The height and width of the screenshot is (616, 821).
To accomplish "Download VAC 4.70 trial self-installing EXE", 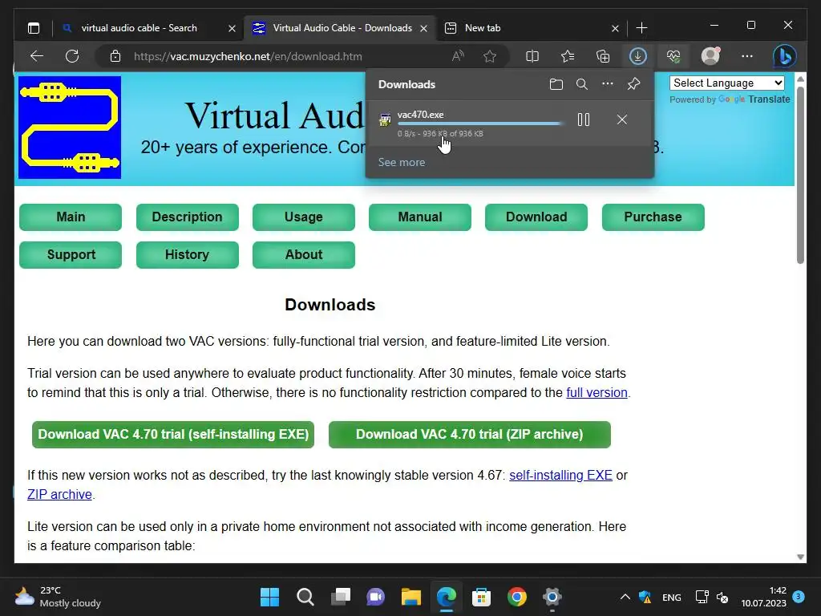I will (173, 434).
